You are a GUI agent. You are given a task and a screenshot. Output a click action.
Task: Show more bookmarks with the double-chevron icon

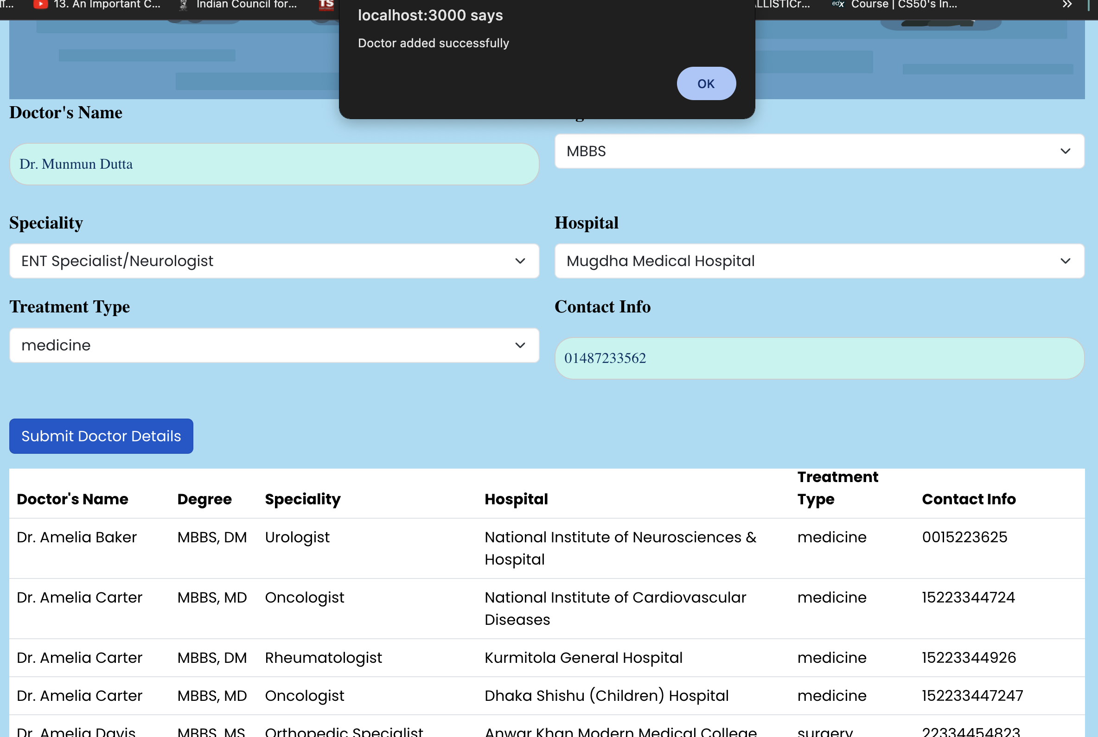[x=1067, y=5]
